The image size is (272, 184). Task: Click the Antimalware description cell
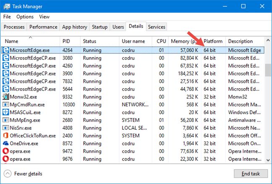point(244,120)
